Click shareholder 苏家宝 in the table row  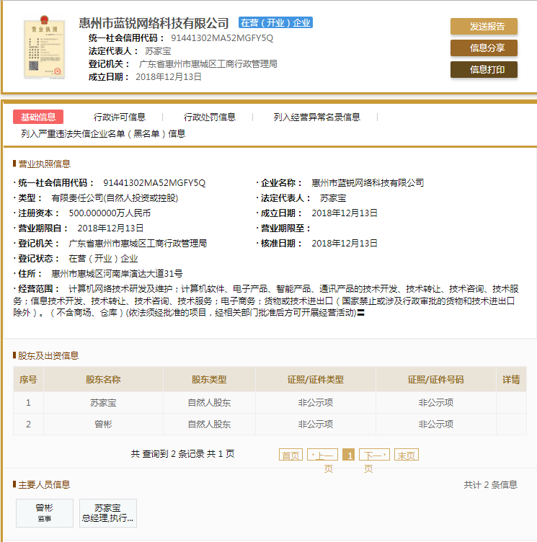click(103, 403)
